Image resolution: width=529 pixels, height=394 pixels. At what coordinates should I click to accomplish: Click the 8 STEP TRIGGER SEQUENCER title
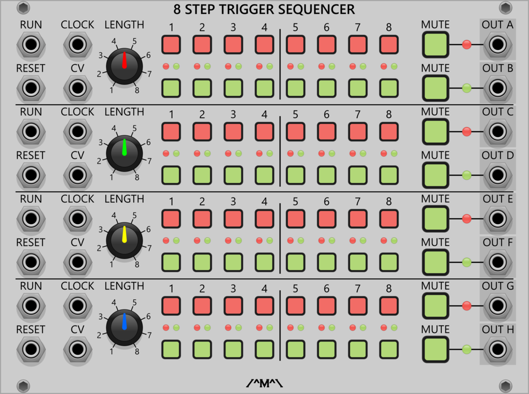tap(264, 9)
